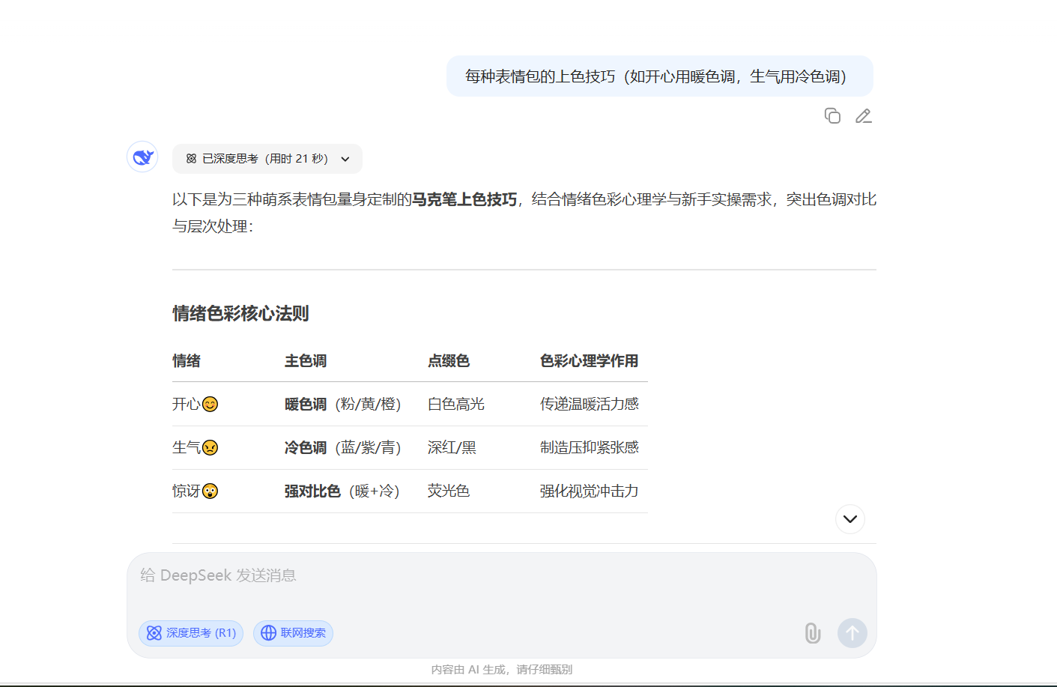The height and width of the screenshot is (687, 1057).
Task: Click the user message bubble about 上色技巧
Action: (x=659, y=76)
